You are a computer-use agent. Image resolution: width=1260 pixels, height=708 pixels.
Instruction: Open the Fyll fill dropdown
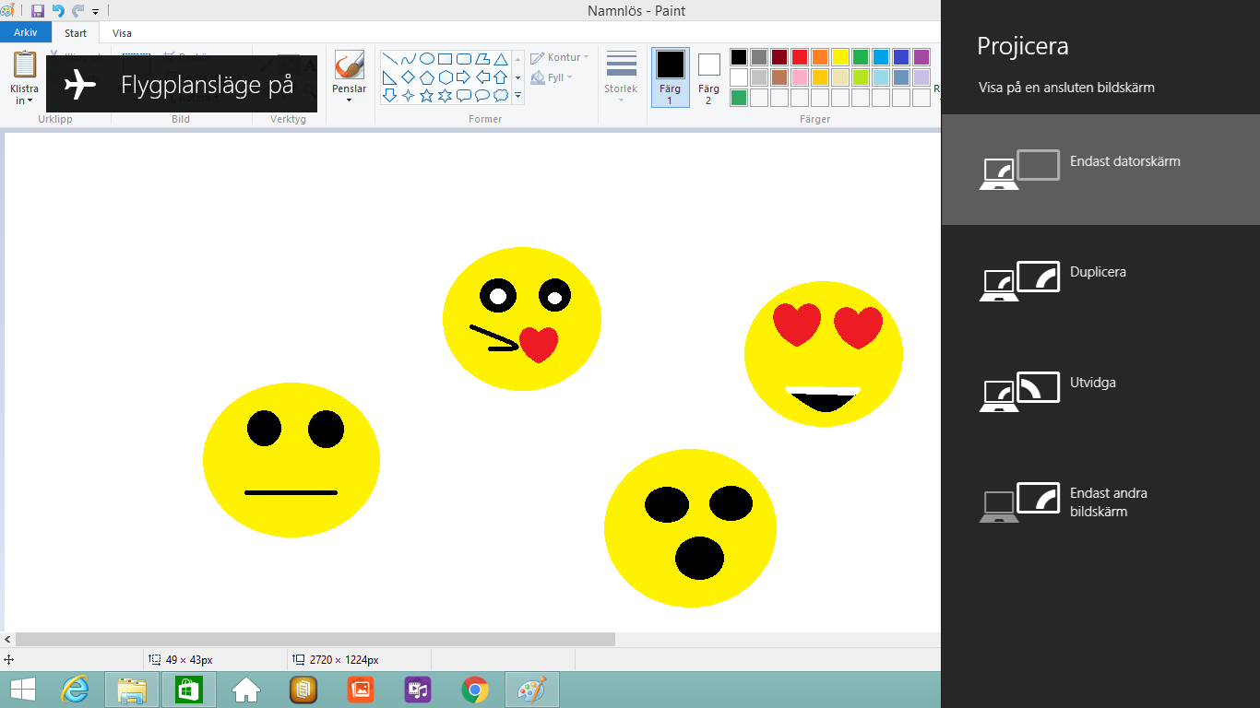point(552,77)
